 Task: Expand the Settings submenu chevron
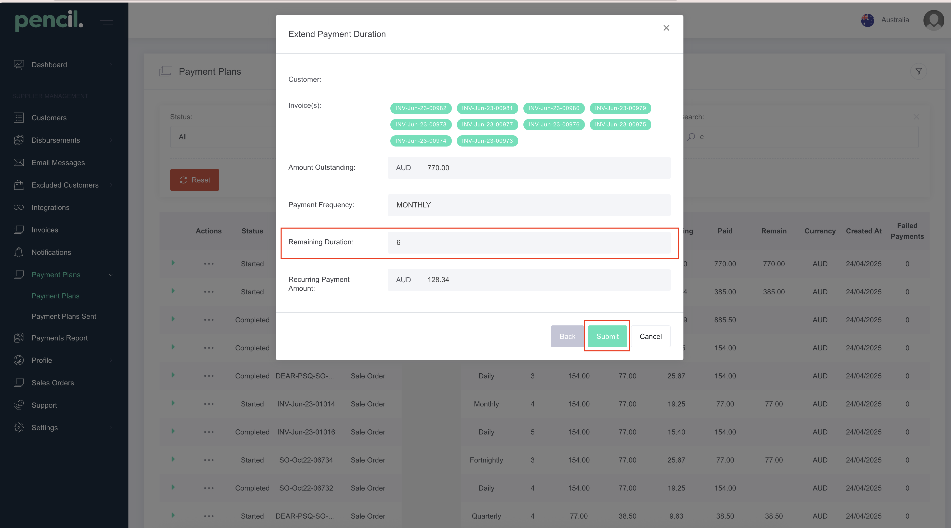point(111,428)
